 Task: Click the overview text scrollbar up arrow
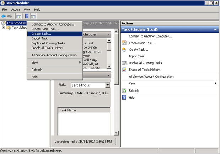109,41
